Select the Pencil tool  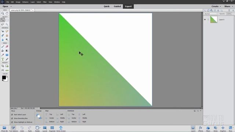pos(7,59)
